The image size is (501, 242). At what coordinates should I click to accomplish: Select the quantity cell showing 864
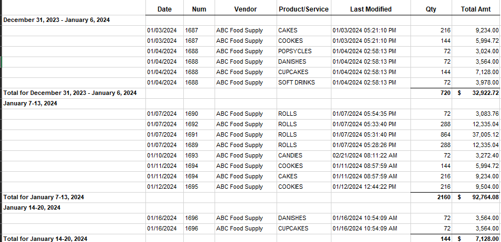tap(444, 134)
